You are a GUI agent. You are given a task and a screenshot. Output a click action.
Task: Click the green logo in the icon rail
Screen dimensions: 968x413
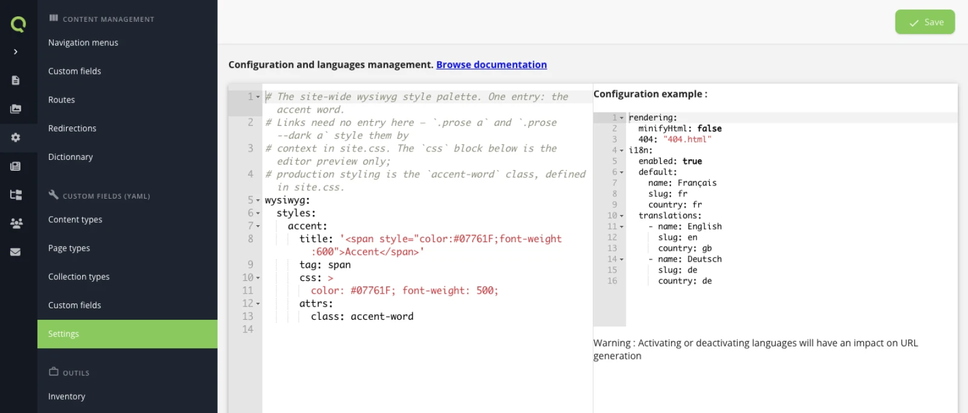(18, 24)
